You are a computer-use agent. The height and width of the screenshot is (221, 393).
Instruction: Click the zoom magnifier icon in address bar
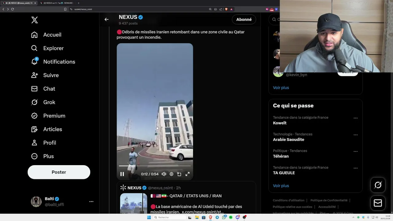coord(210,9)
